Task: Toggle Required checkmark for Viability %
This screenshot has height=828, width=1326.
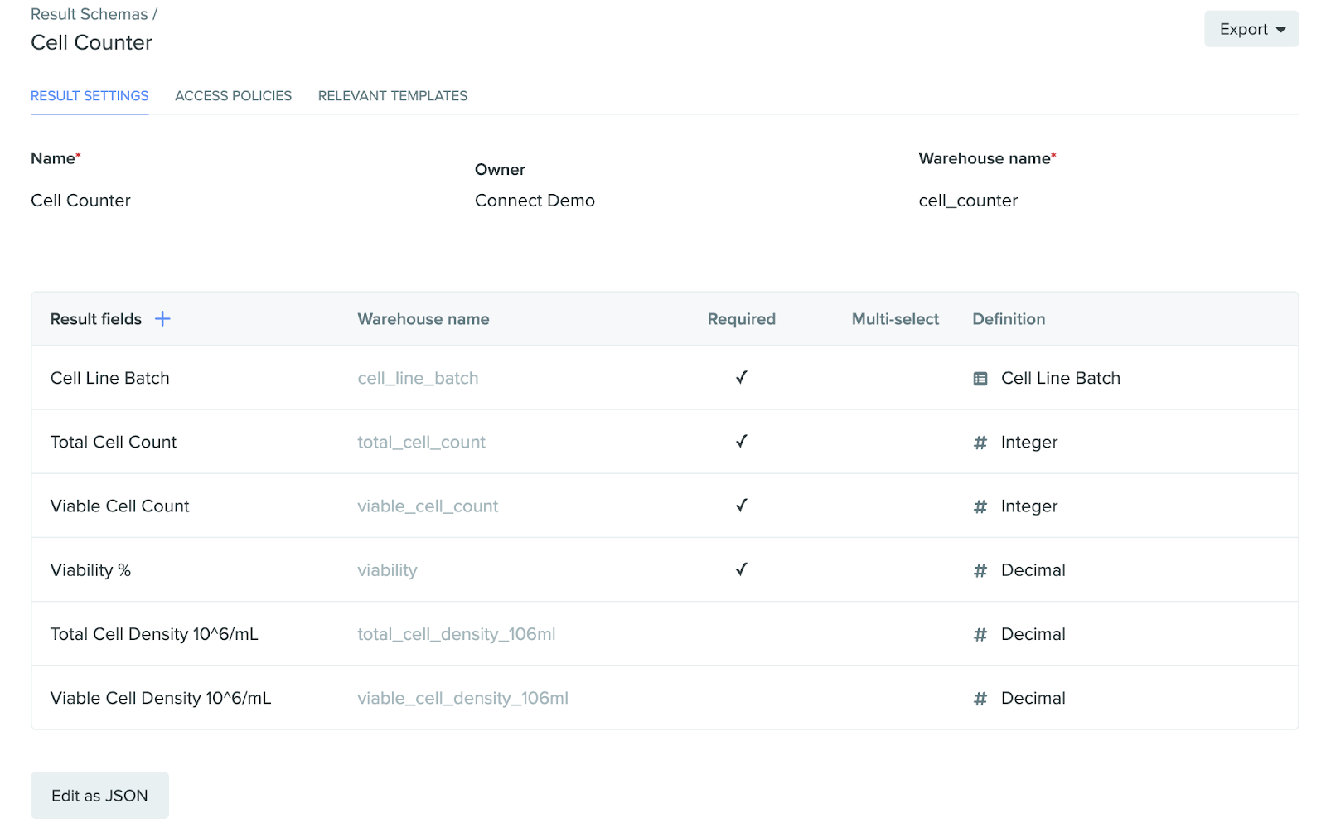Action: click(742, 569)
